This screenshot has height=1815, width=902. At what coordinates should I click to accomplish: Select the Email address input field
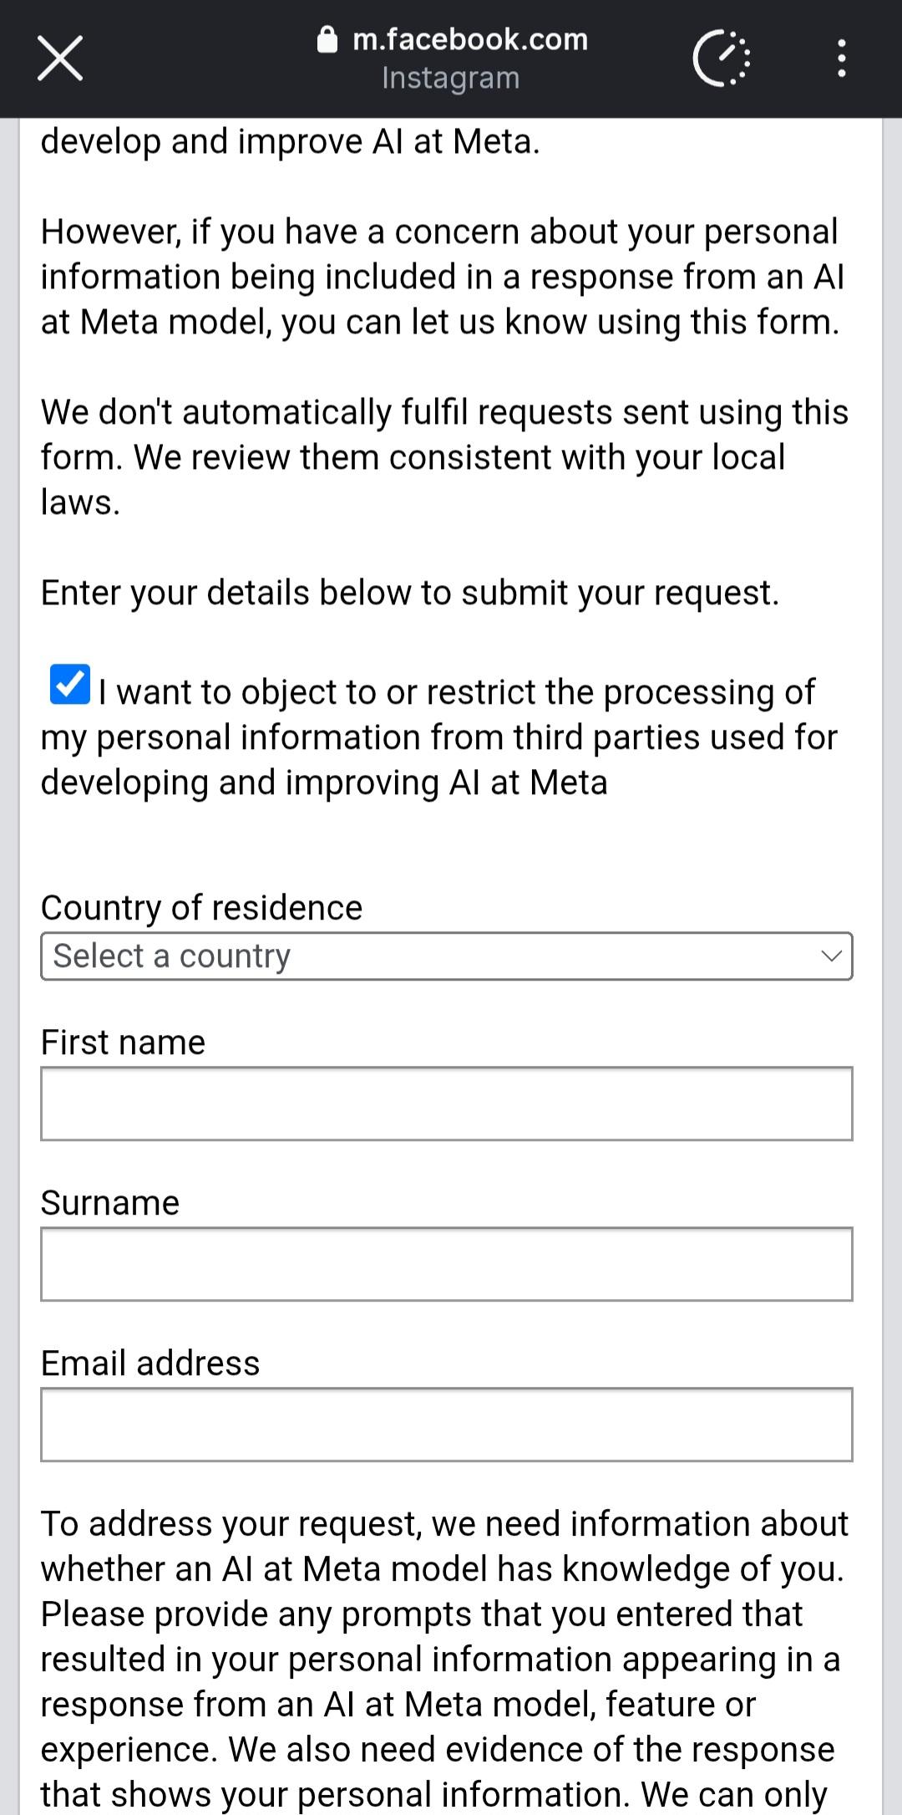coord(446,1425)
